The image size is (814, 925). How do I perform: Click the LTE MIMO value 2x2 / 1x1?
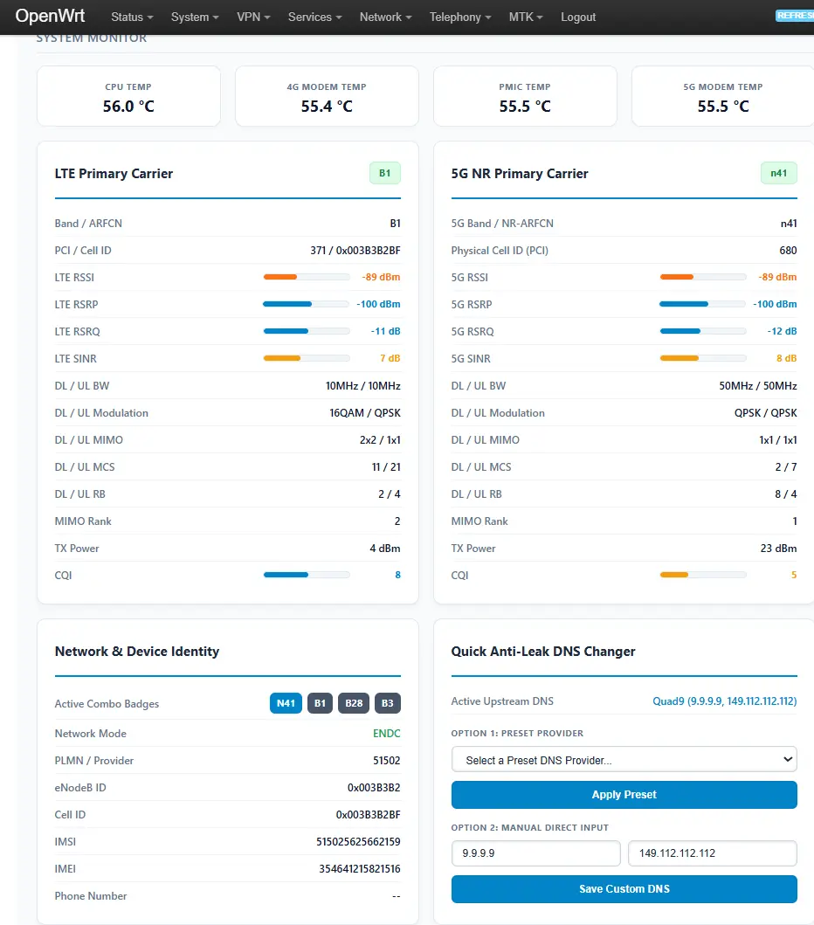pyautogui.click(x=380, y=440)
